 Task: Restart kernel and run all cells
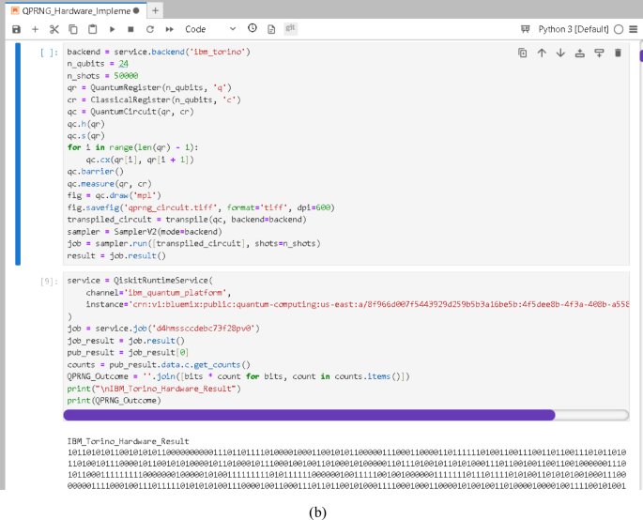tap(169, 29)
